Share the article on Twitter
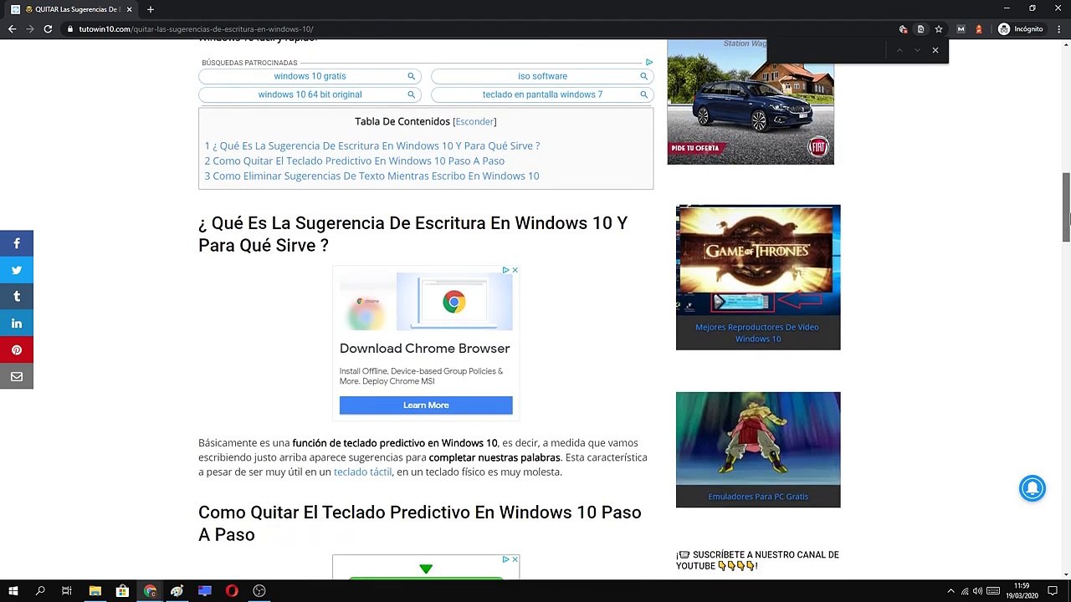Screen dimensions: 1071x602 click(16, 270)
